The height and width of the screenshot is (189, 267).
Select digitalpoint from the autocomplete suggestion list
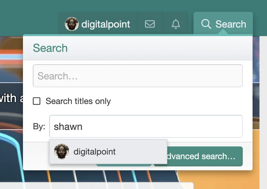click(108, 152)
